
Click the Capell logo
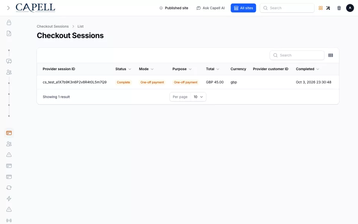point(35,8)
